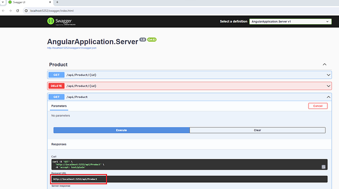Expand GET /api/Product/{id} chevron
339x189 pixels.
328,75
